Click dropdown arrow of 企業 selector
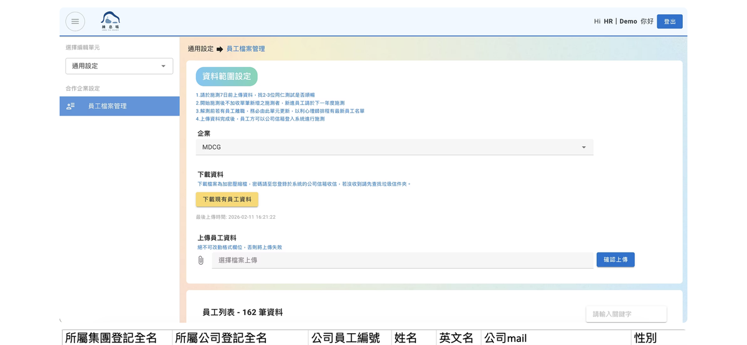 (584, 147)
